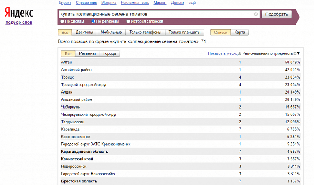Click the 12 998% popularity value
The image size is (314, 185).
pyautogui.click(x=292, y=122)
